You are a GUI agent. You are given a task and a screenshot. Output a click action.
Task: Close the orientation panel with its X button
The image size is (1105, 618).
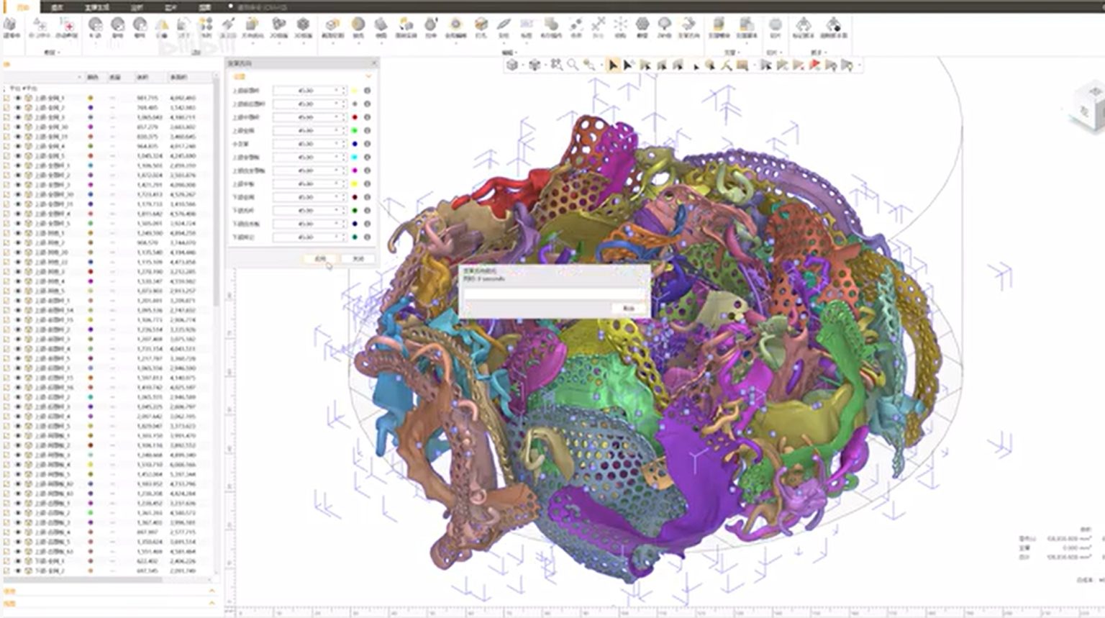pos(374,63)
